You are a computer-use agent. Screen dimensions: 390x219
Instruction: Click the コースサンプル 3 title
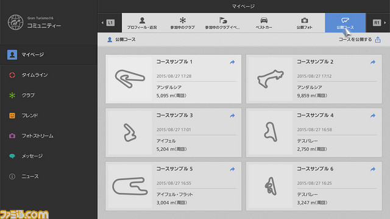[x=174, y=116]
